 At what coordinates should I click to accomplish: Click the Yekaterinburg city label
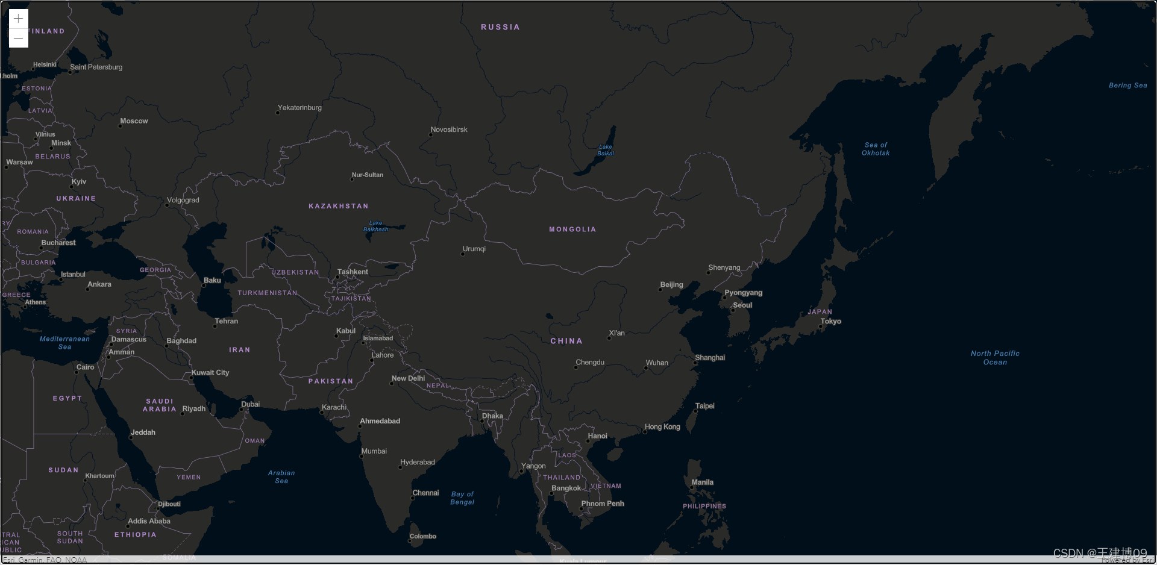click(299, 108)
